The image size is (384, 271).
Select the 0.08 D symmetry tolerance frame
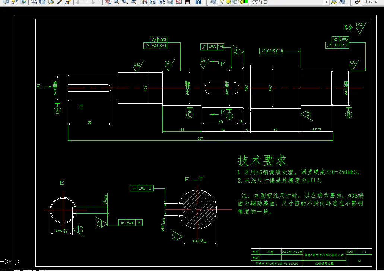(142, 188)
